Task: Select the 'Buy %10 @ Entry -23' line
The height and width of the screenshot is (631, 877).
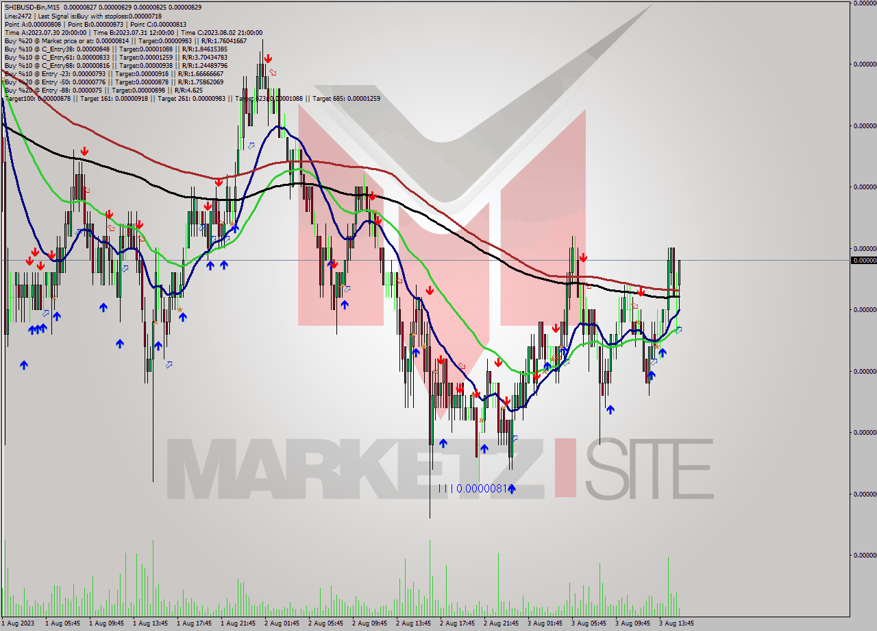Action: coord(114,74)
